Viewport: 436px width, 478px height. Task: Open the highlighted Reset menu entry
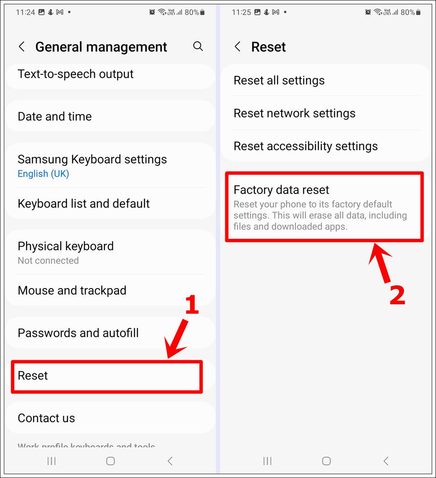pyautogui.click(x=107, y=376)
